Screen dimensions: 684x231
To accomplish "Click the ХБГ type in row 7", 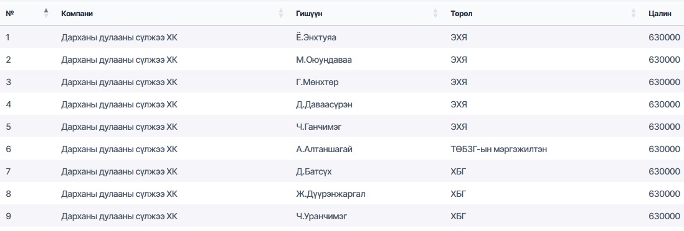I will (458, 172).
